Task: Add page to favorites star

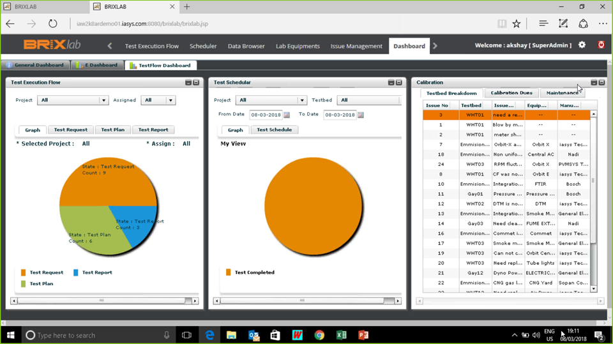Action: point(517,24)
